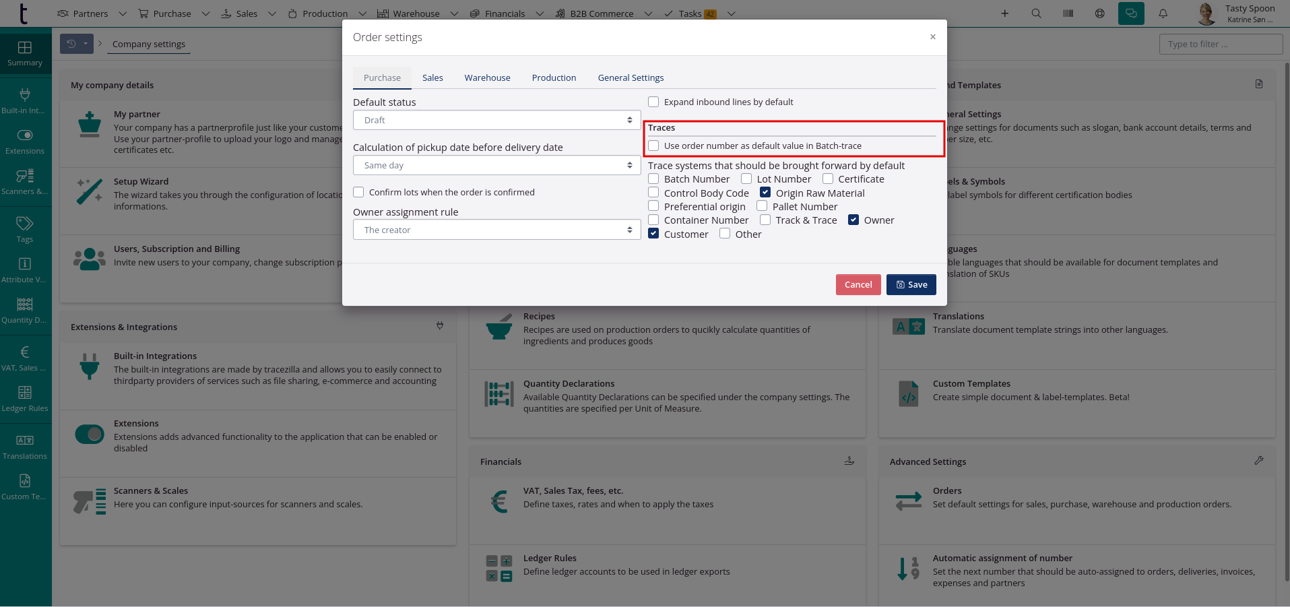Screen dimensions: 1290x607
Task: Tick Confirm lots when order is confirmed
Action: (358, 192)
